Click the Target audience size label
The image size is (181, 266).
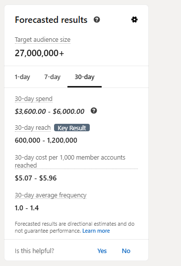click(x=43, y=40)
